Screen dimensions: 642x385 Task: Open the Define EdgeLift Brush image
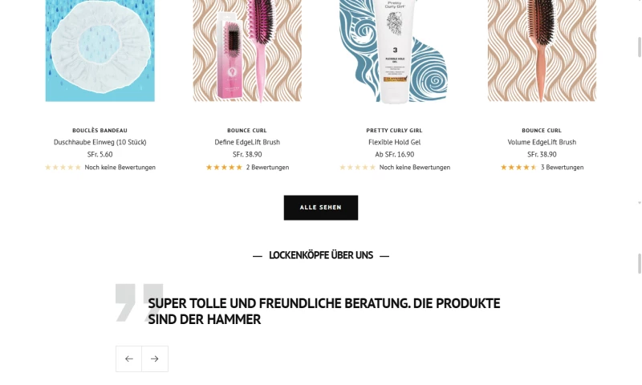coord(247,51)
